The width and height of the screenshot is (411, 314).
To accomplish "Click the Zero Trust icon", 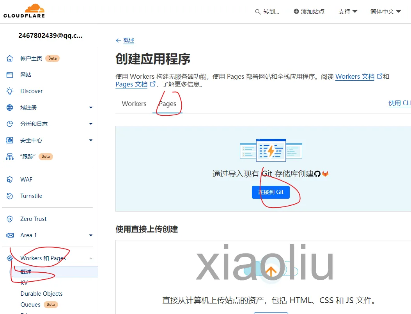I will point(10,219).
